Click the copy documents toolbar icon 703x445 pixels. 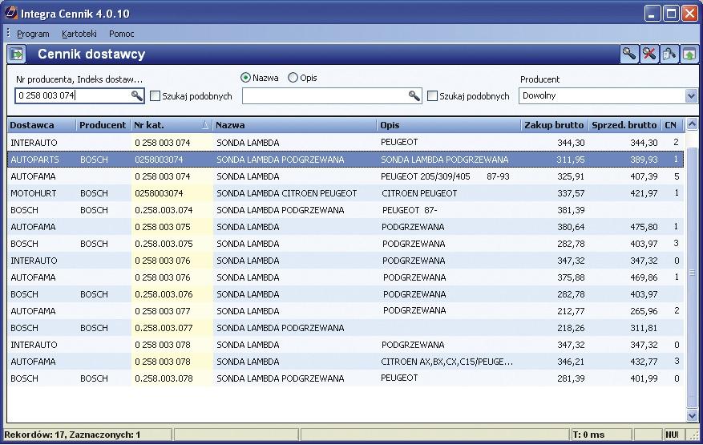click(669, 55)
